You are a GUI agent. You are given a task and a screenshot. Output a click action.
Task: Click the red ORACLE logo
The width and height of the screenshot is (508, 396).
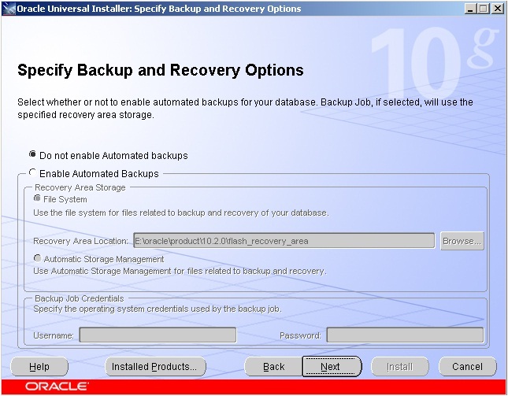coord(57,387)
